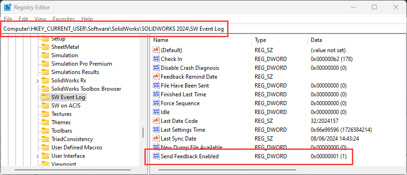Select the 'User Defined Macros' tree label
The height and width of the screenshot is (175, 407).
pos(77,148)
